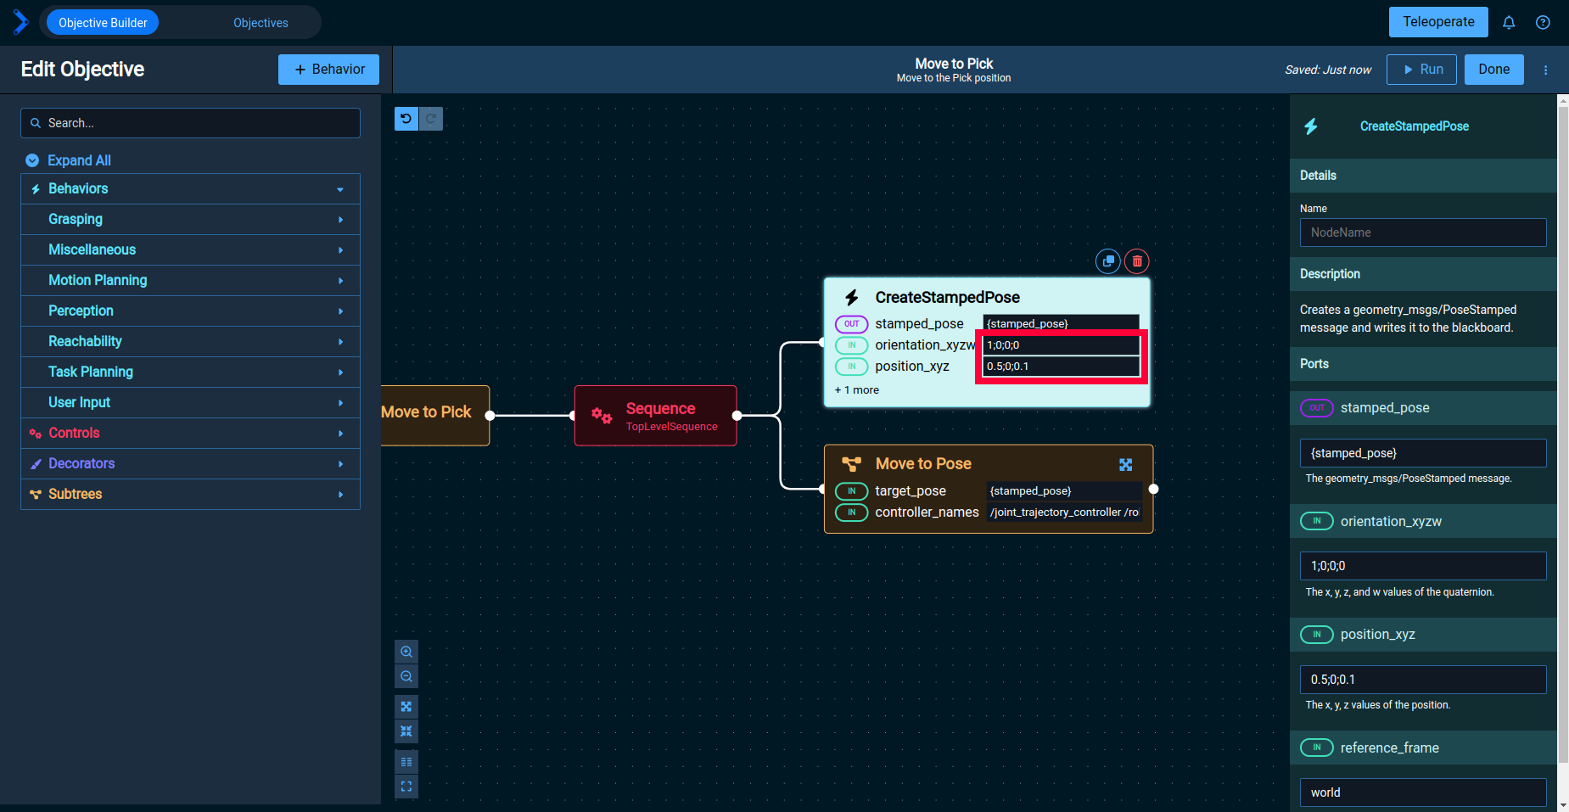Select the Move to Pick root node
The width and height of the screenshot is (1569, 812).
(434, 416)
